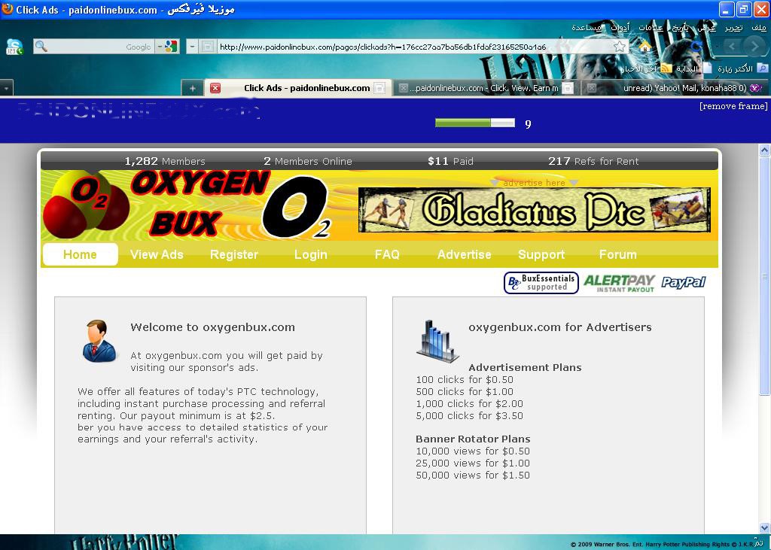Open the عرض (View) menu

(x=706, y=28)
